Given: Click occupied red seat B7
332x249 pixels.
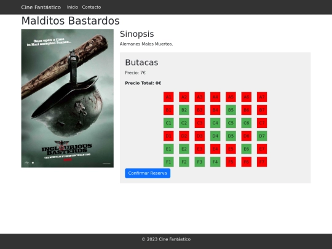Looking at the screenshot, I should [262, 110].
